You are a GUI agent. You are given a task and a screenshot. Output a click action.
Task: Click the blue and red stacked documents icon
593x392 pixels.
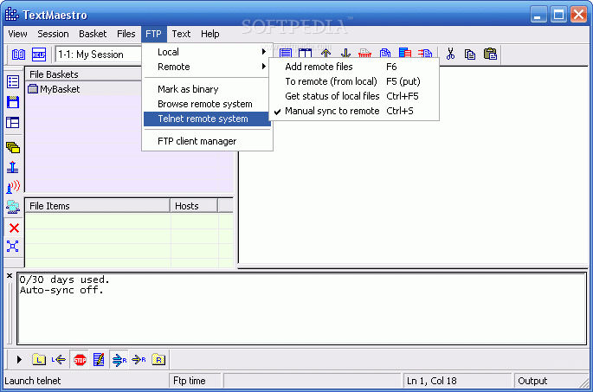point(405,54)
